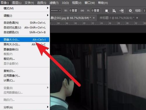Image resolution: width=146 pixels, height=110 pixels.
Task: Click the H height input field
Action: coord(95,11)
